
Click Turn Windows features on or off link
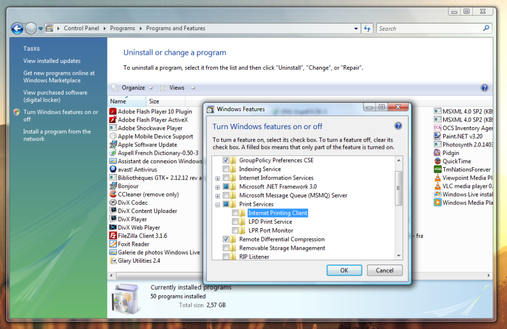click(x=60, y=116)
